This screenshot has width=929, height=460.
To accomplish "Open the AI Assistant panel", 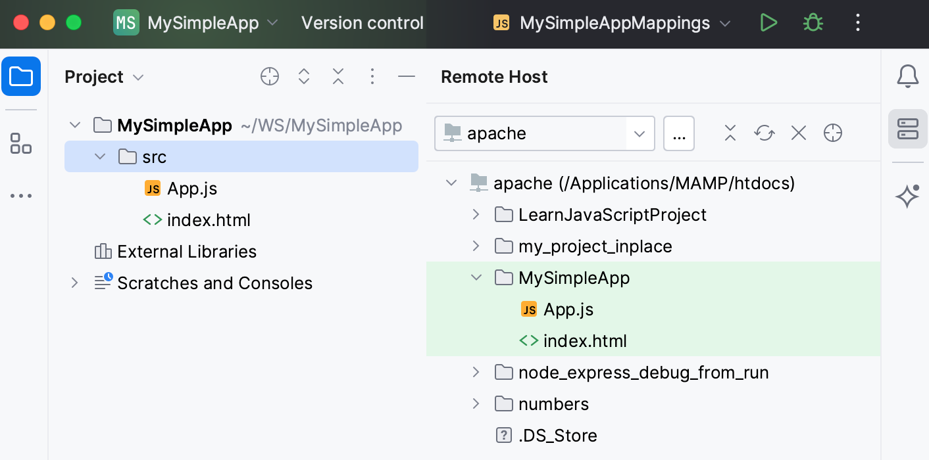I will pos(908,196).
